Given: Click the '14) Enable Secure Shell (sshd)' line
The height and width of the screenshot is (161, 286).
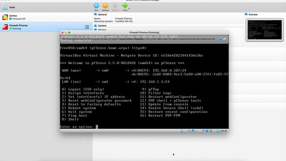Looking at the screenshot, I should click(172, 108).
